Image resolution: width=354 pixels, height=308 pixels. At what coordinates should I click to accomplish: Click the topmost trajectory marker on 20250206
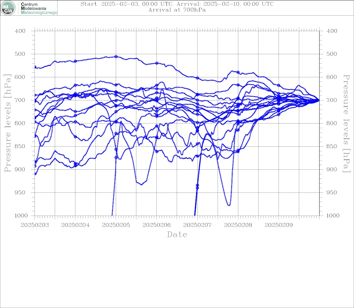click(157, 63)
